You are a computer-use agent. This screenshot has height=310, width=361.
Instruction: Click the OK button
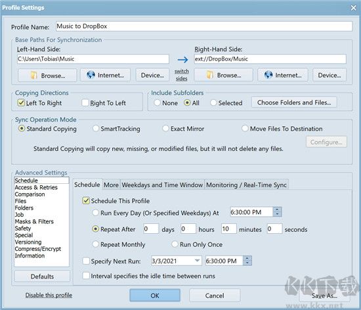click(155, 296)
